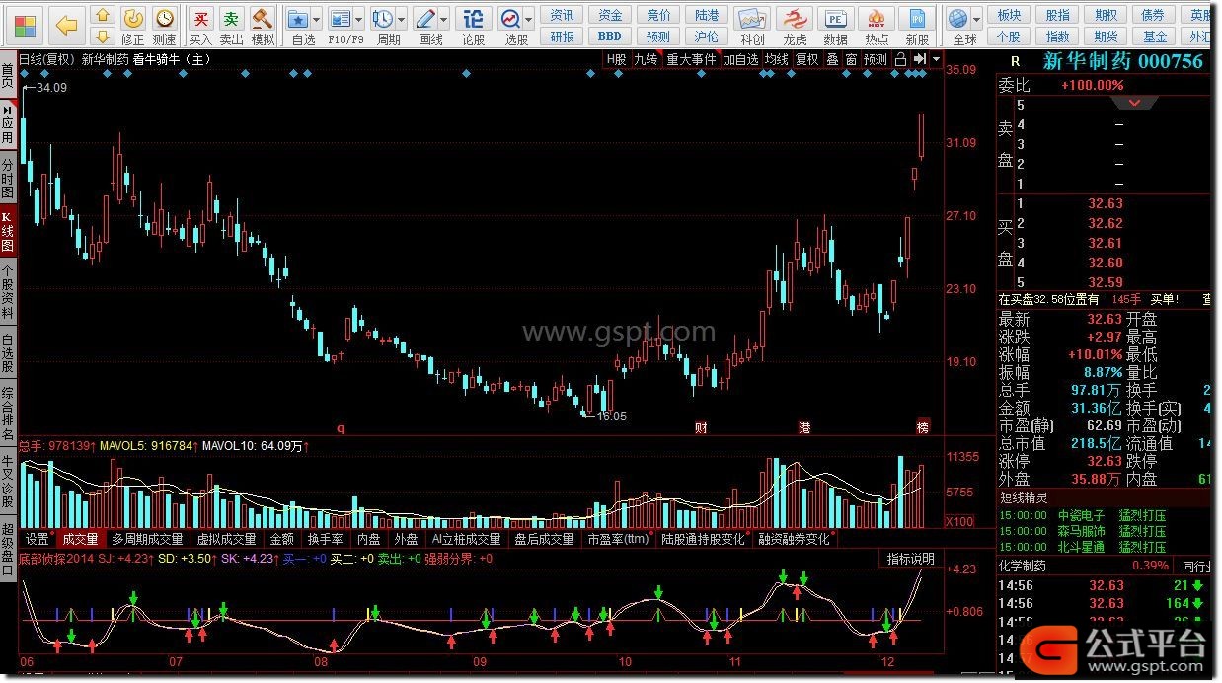Click the 沪伦 button
Viewport: 1222px width, 683px height.
(706, 37)
